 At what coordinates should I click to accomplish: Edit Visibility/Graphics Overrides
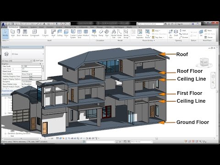[31, 77]
